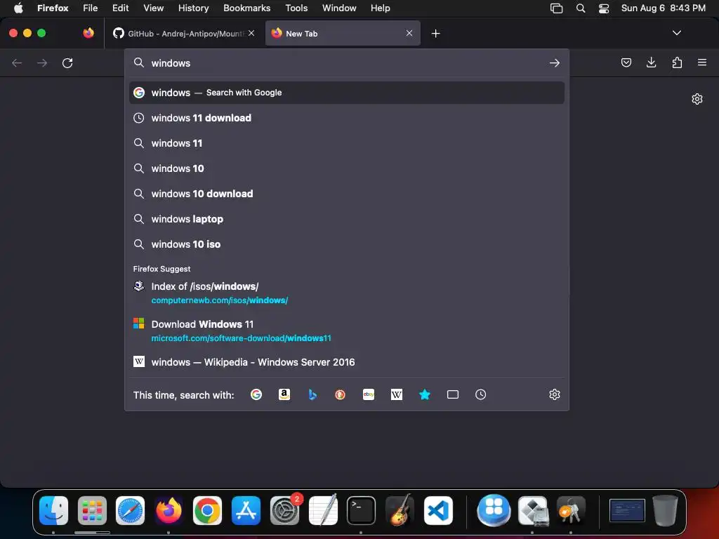Launch Google Chrome from the Dock
The height and width of the screenshot is (539, 719).
click(207, 511)
